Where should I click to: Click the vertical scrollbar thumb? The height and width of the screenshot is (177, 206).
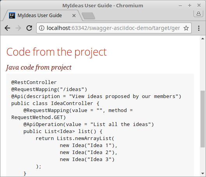203,119
